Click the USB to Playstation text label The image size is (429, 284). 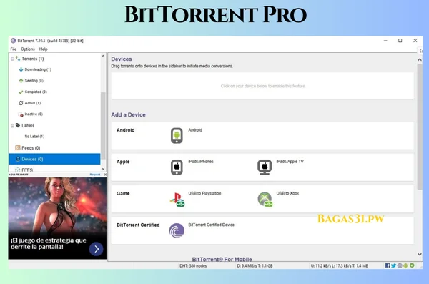pos(204,193)
